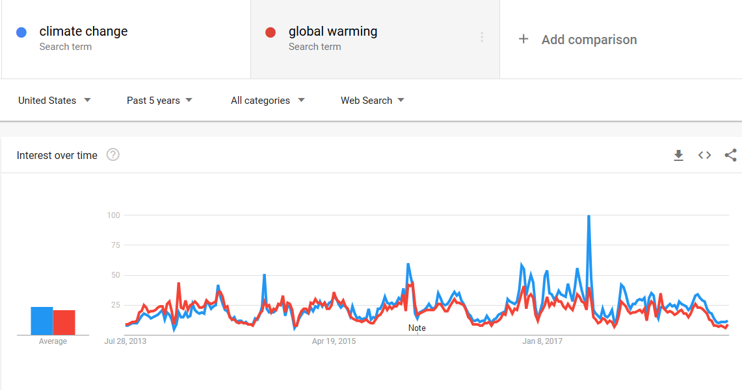Image resolution: width=742 pixels, height=390 pixels.
Task: Click the blue average bar
Action: (x=42, y=321)
